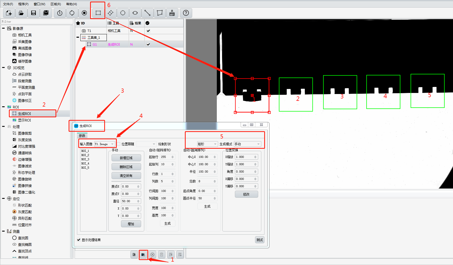This screenshot has height=265, width=453.
Task: Run once using the circled-1 icon
Action: (60, 13)
